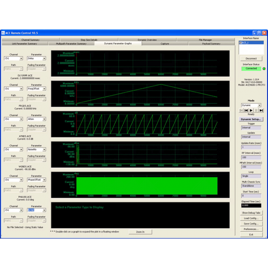
Task: Click the Disconnect button
Action: [x=251, y=58]
